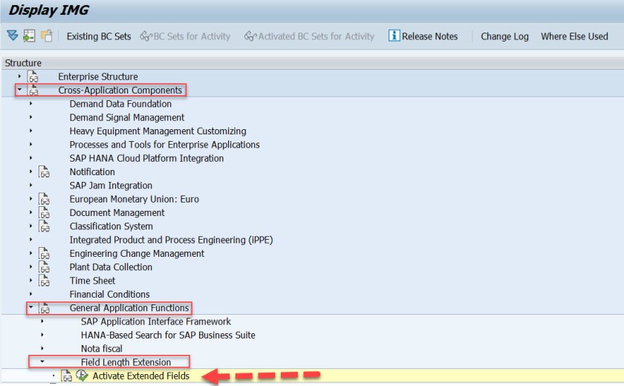Select SAP Application Interface Framework label
The image size is (624, 386).
[x=155, y=321]
